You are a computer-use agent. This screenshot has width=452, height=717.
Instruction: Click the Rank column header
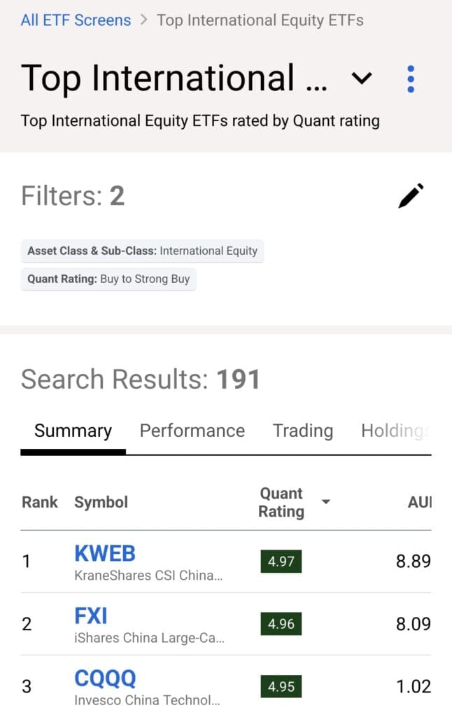40,502
